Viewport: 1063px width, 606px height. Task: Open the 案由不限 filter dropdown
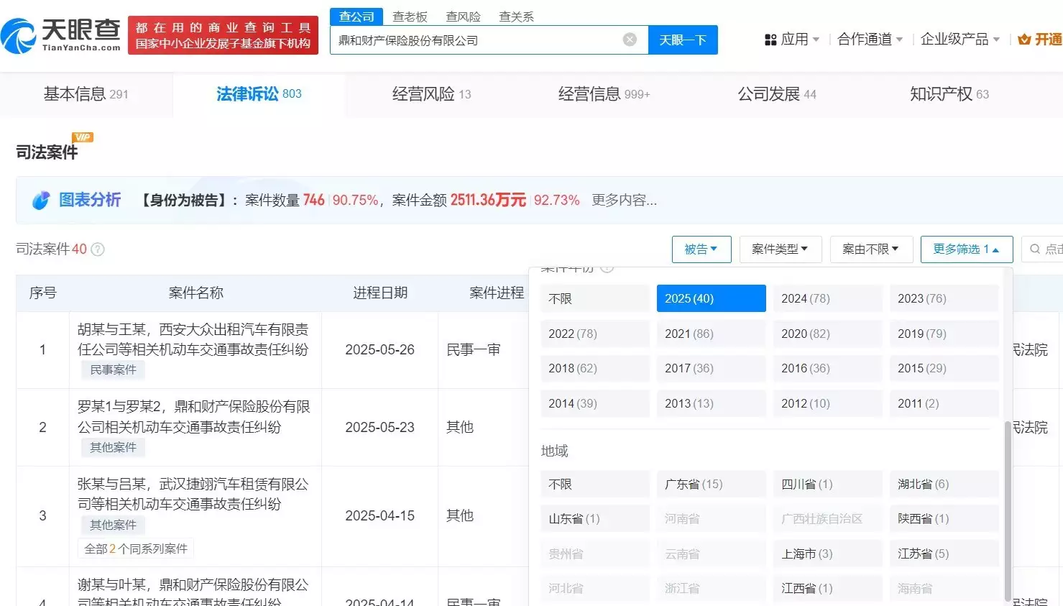(871, 249)
